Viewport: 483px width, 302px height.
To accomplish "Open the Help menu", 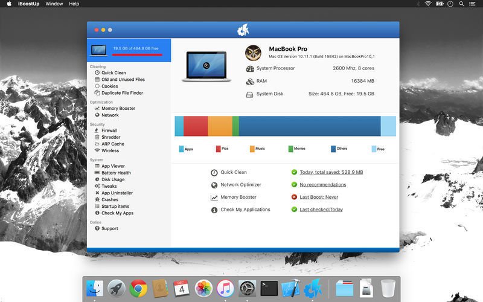I will click(x=74, y=4).
